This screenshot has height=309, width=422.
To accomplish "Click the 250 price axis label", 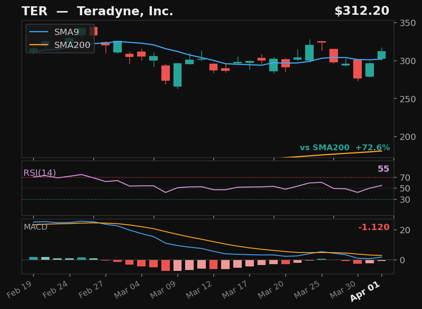I will coord(408,99).
